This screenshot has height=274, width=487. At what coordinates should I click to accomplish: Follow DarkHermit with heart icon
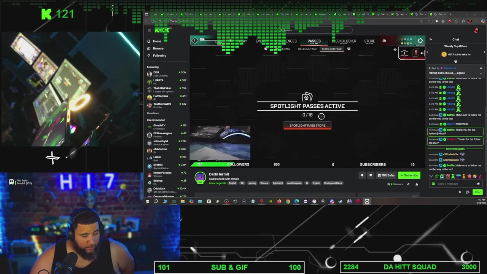point(371,175)
